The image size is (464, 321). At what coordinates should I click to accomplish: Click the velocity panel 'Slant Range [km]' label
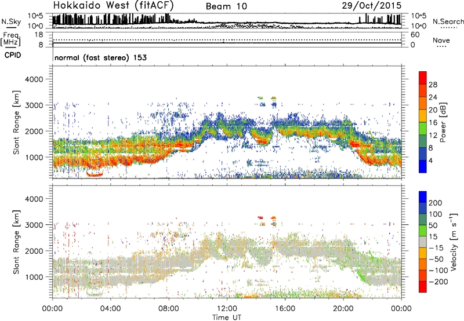click(17, 242)
